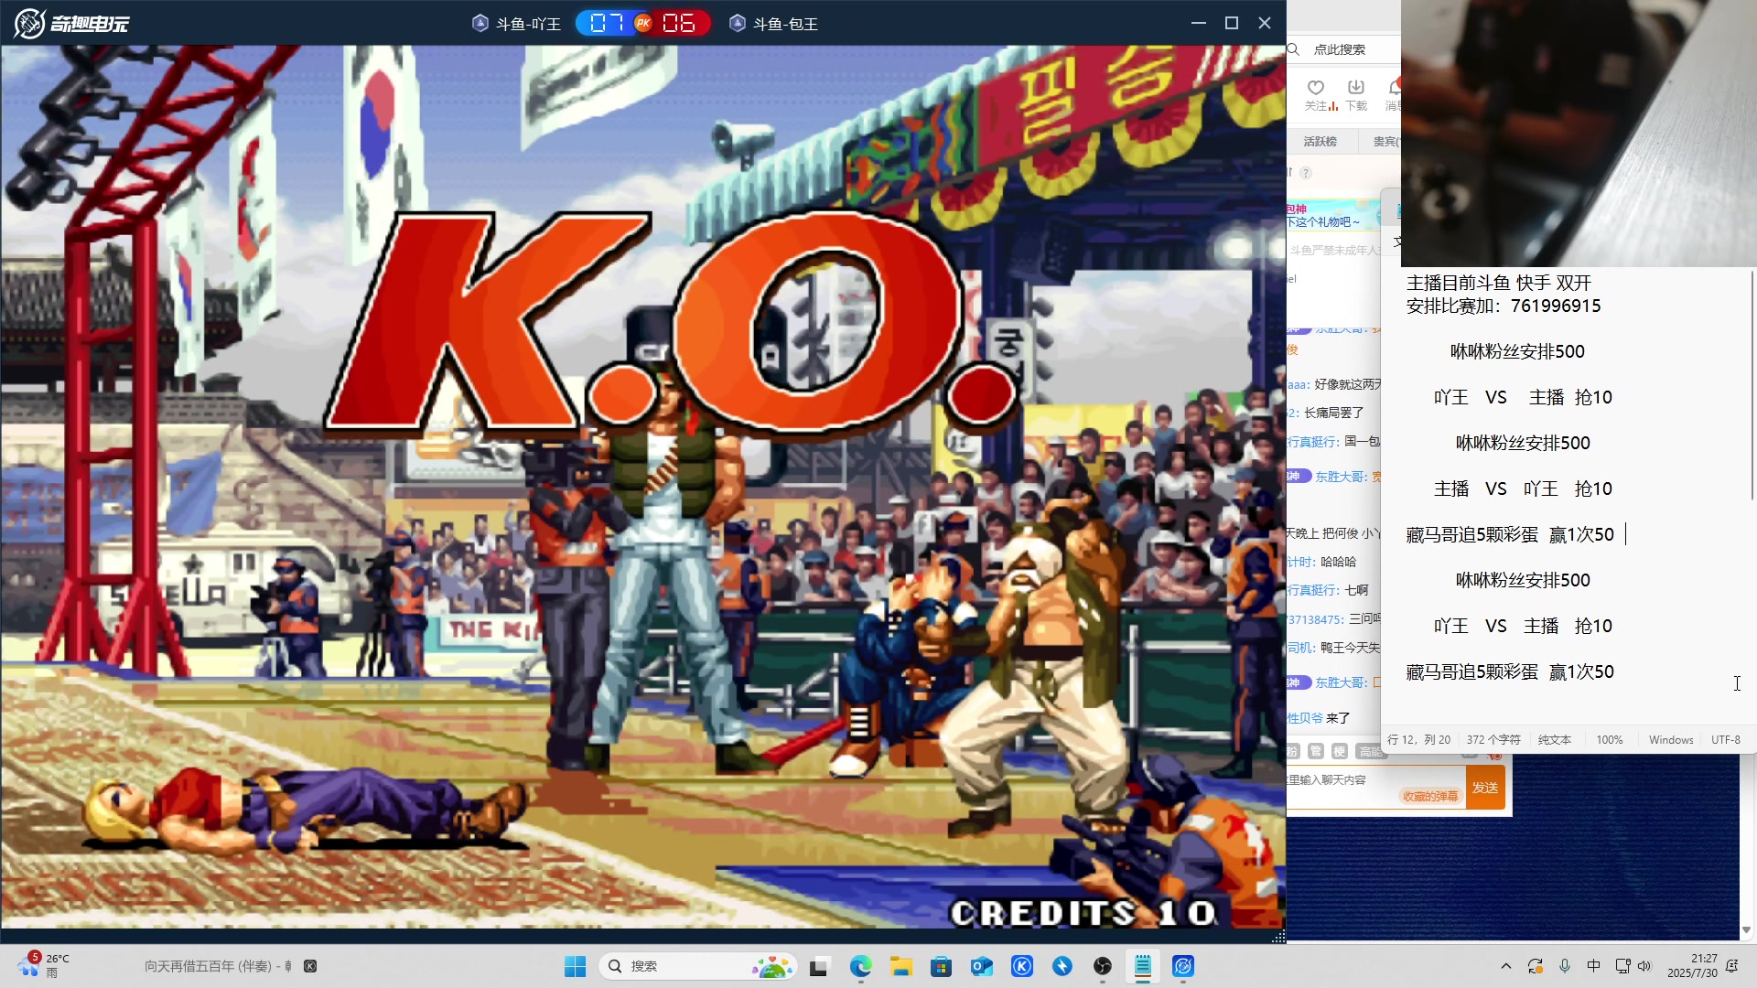Image resolution: width=1757 pixels, height=988 pixels.
Task: Click the 斗鱼-包王 player badge icon
Action: click(738, 23)
